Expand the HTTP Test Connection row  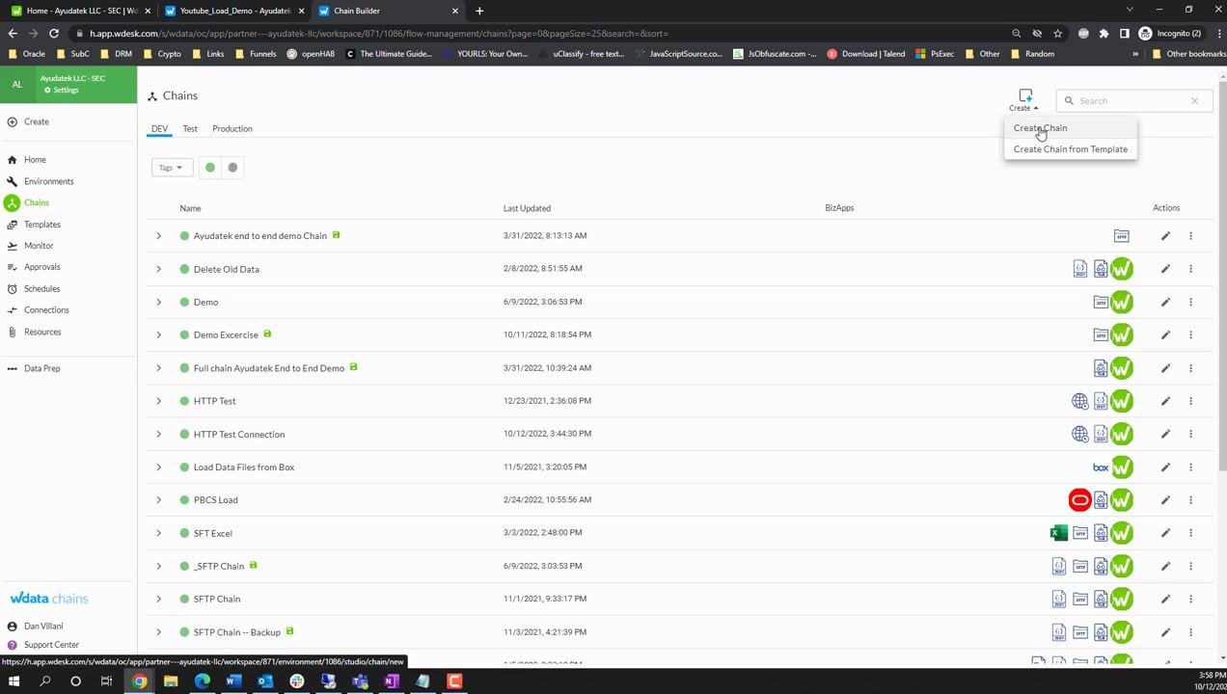click(x=158, y=434)
